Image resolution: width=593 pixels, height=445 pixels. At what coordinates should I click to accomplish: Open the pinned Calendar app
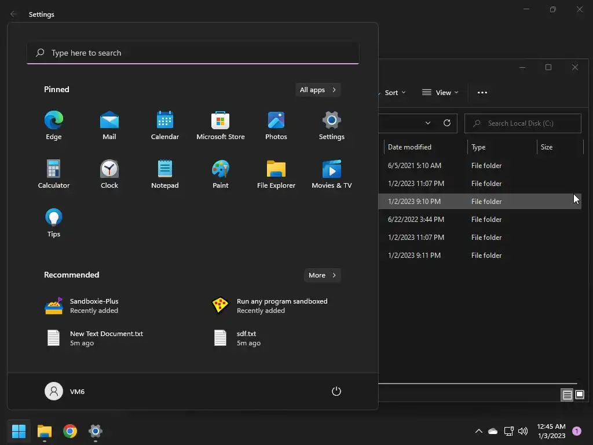click(x=165, y=126)
